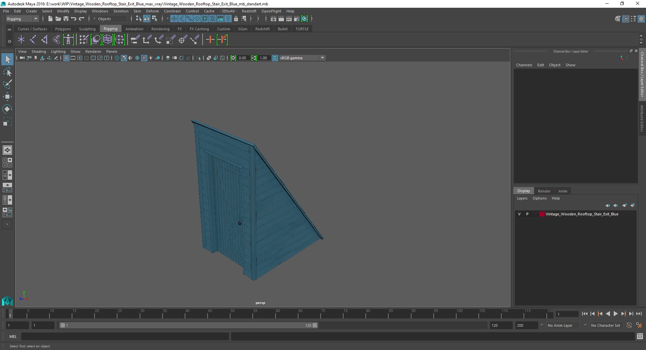The width and height of the screenshot is (646, 350).
Task: Click the Save Scene icon
Action: [x=66, y=19]
